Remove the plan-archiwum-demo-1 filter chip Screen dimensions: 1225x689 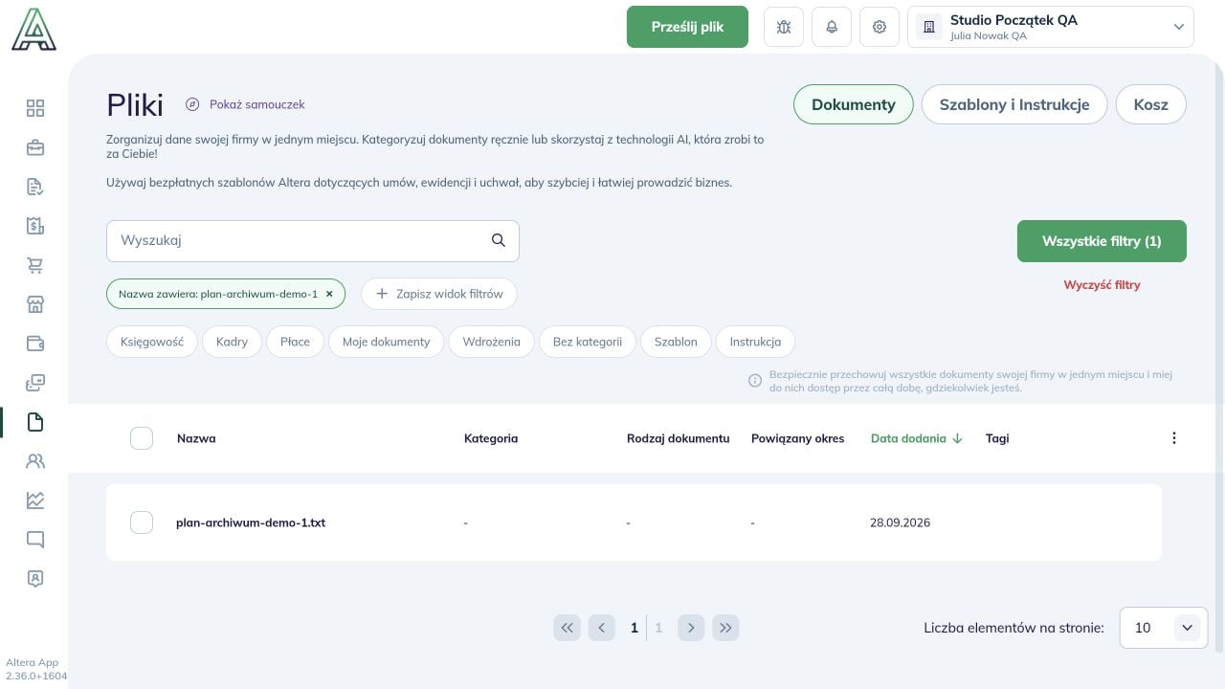[x=329, y=294]
